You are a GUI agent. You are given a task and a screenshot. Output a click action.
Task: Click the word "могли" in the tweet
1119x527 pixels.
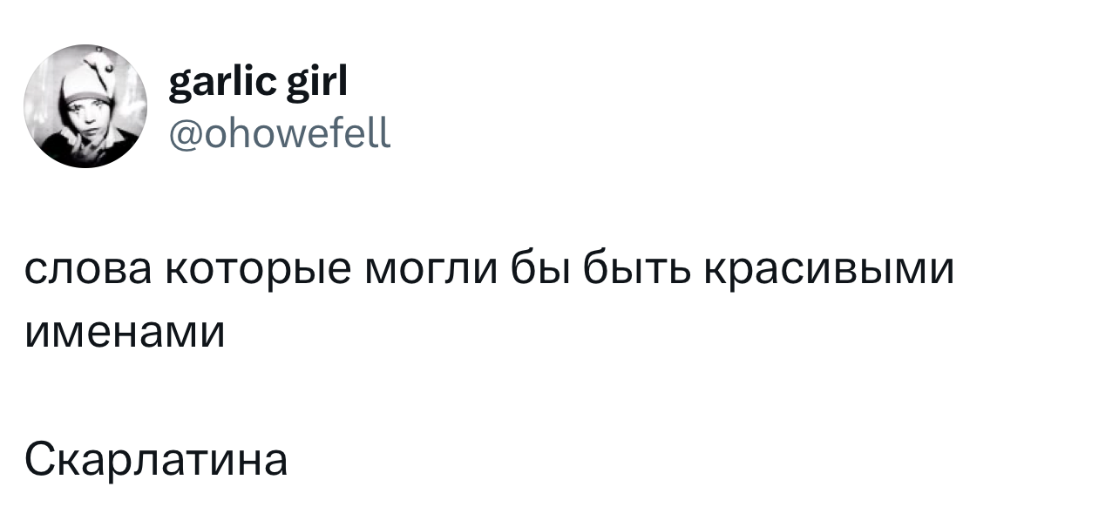(x=431, y=272)
